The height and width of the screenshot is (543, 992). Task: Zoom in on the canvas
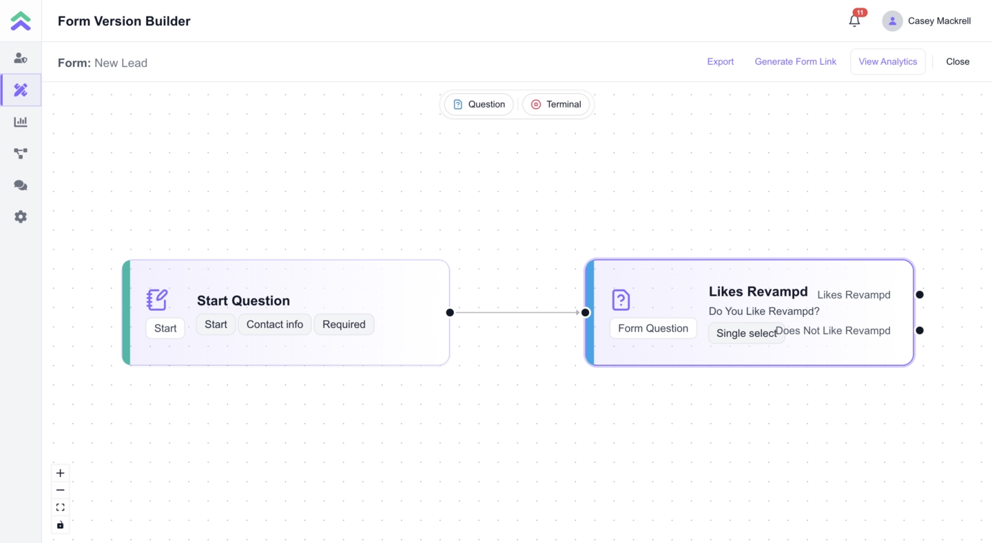tap(61, 473)
